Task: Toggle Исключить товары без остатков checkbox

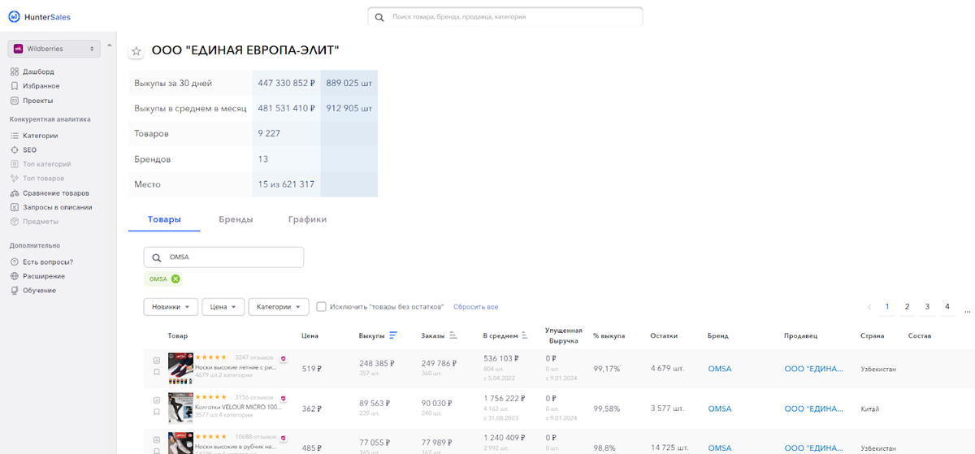Action: click(x=321, y=307)
